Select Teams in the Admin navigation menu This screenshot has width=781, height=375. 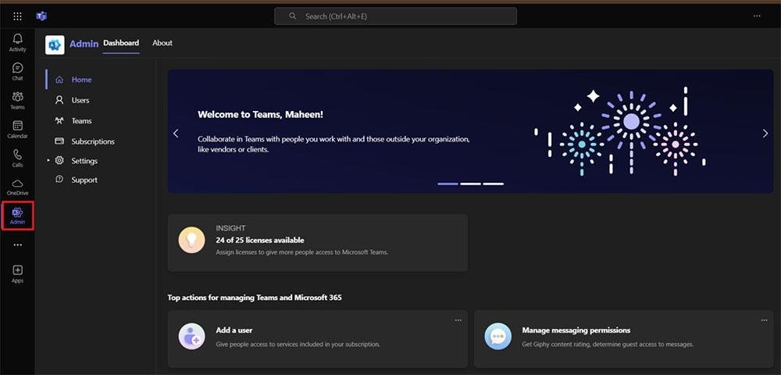(x=81, y=120)
